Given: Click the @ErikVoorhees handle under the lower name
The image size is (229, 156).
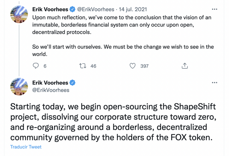Looking at the screenshot, I should 51,90.
